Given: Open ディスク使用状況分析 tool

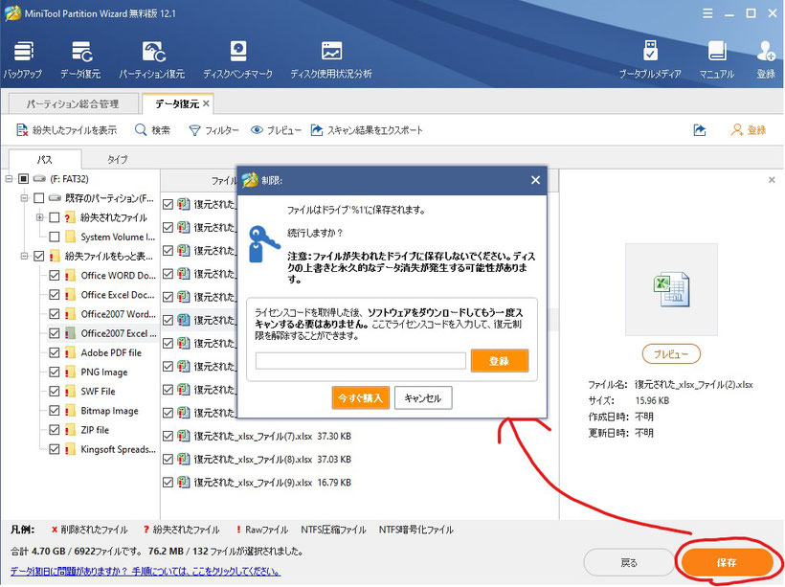Looking at the screenshot, I should pos(331,60).
